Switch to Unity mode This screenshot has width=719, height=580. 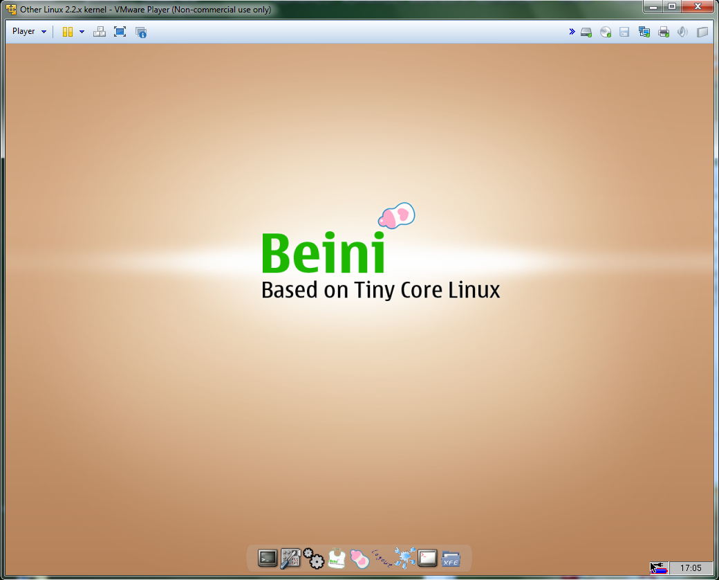click(141, 32)
